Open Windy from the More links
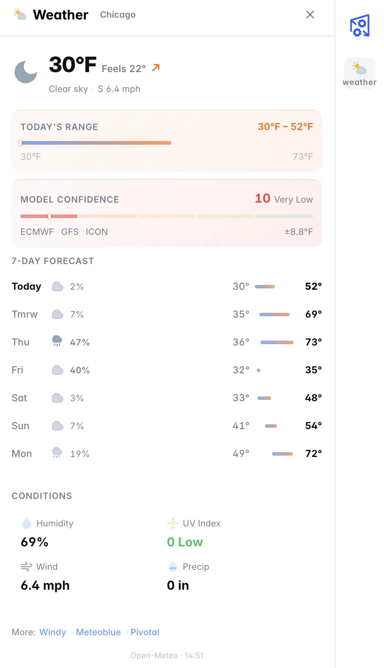The width and height of the screenshot is (384, 668). tap(53, 632)
